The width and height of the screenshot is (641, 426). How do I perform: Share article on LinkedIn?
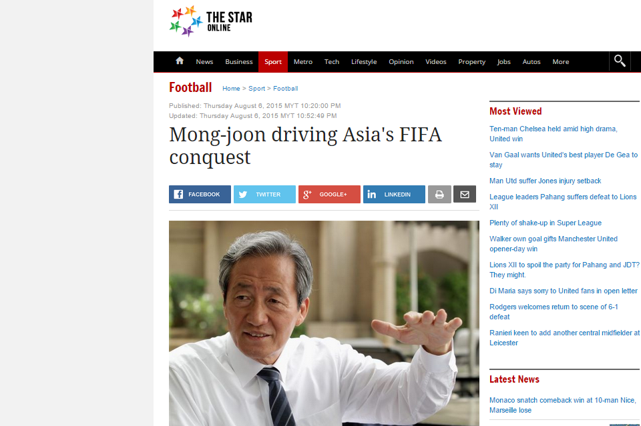click(394, 194)
